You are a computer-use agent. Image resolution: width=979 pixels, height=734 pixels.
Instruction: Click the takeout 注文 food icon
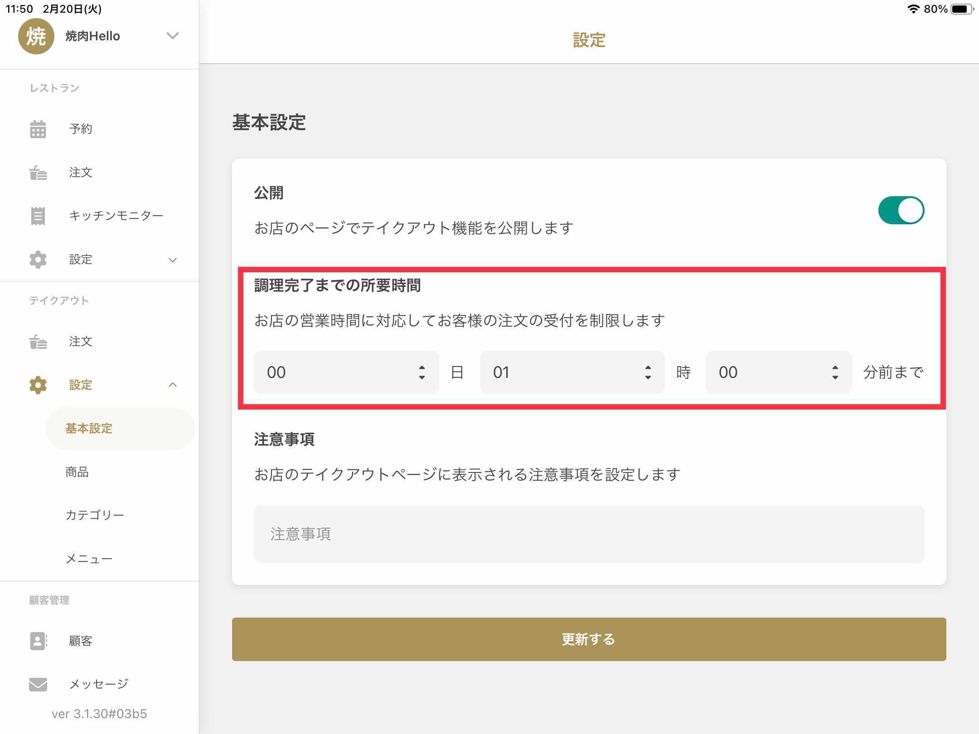pyautogui.click(x=38, y=342)
